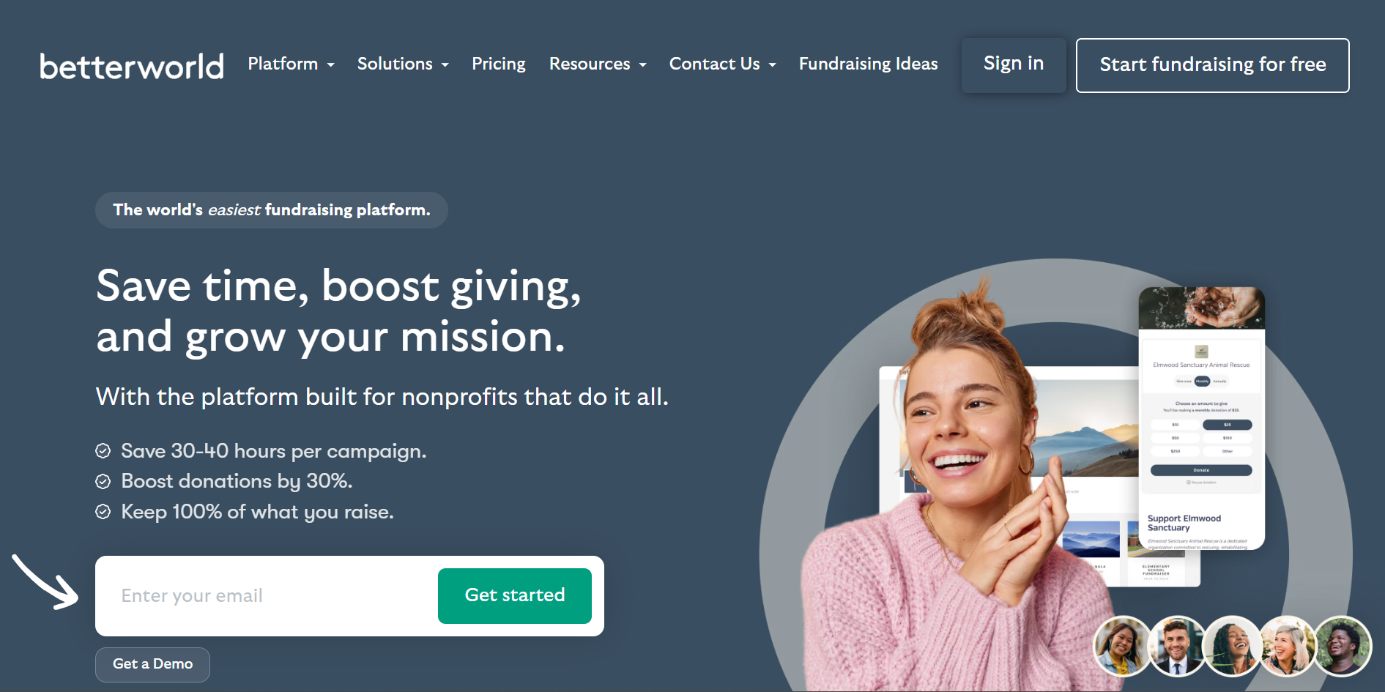Click the white curved arrow graphic
This screenshot has width=1385, height=692.
tap(45, 582)
